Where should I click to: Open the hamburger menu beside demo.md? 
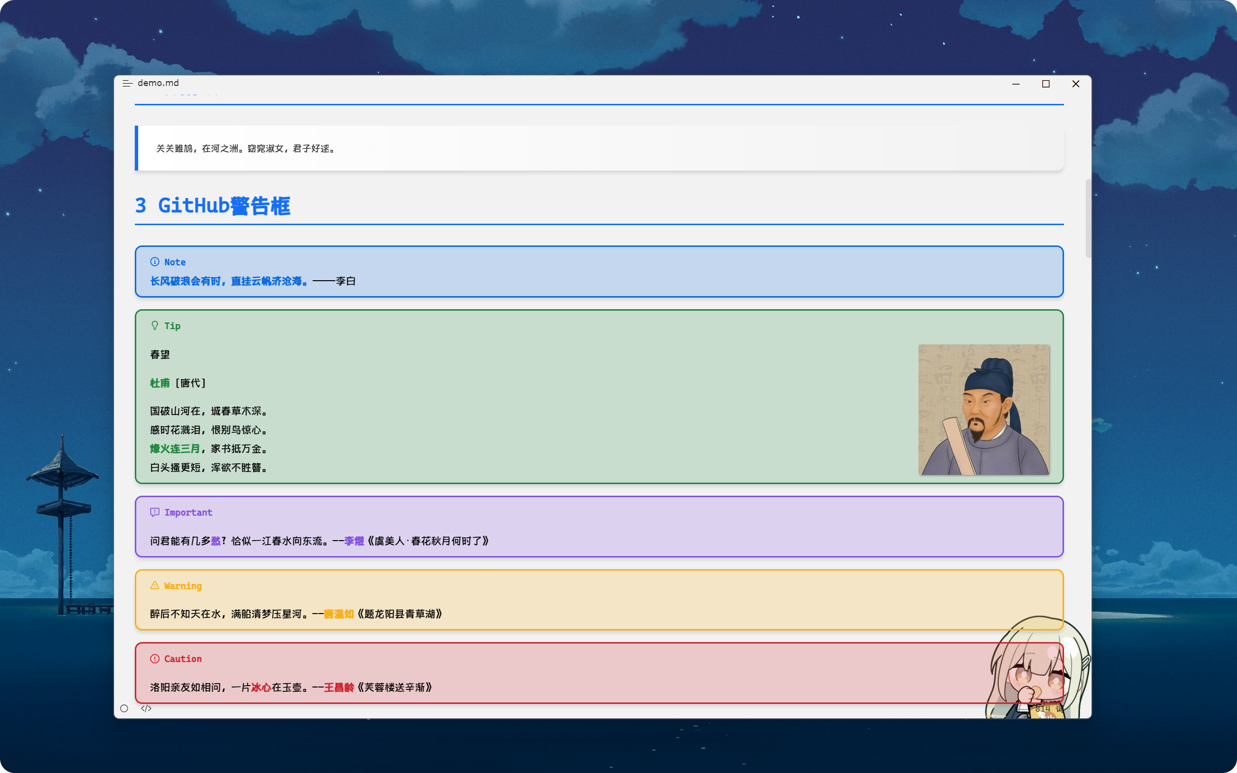[x=127, y=83]
